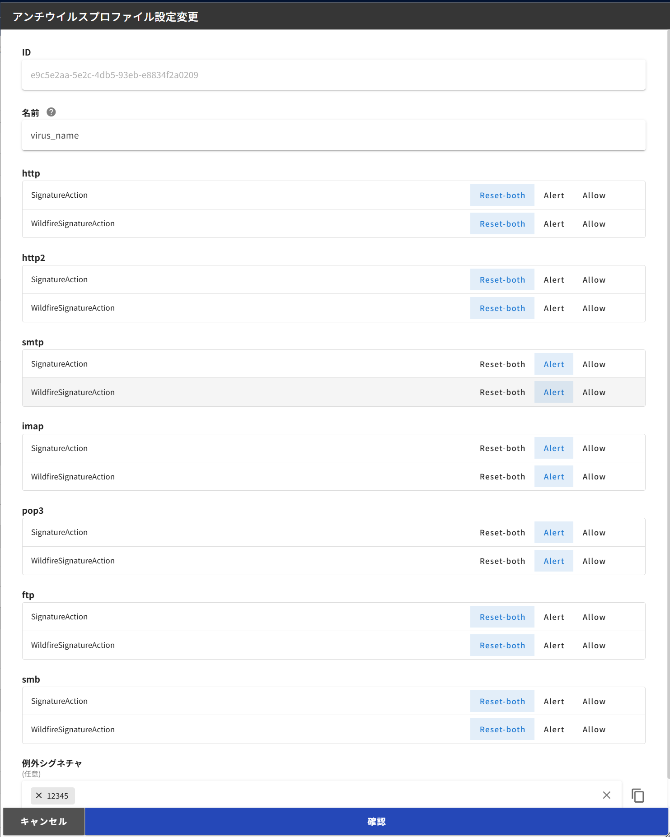670x837 pixels.
Task: Set ftp WildfireSignatureAction to Alert
Action: (x=553, y=646)
